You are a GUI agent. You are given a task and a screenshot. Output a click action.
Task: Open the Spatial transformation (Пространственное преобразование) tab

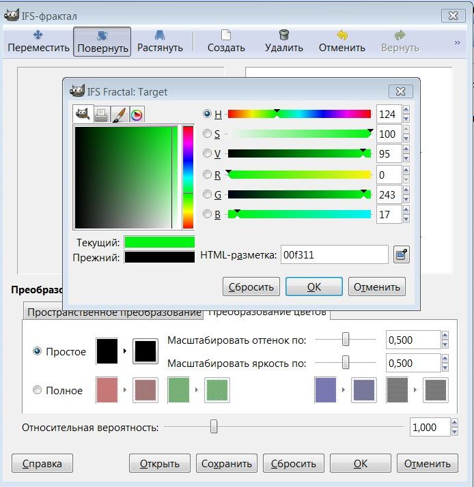pos(113,313)
